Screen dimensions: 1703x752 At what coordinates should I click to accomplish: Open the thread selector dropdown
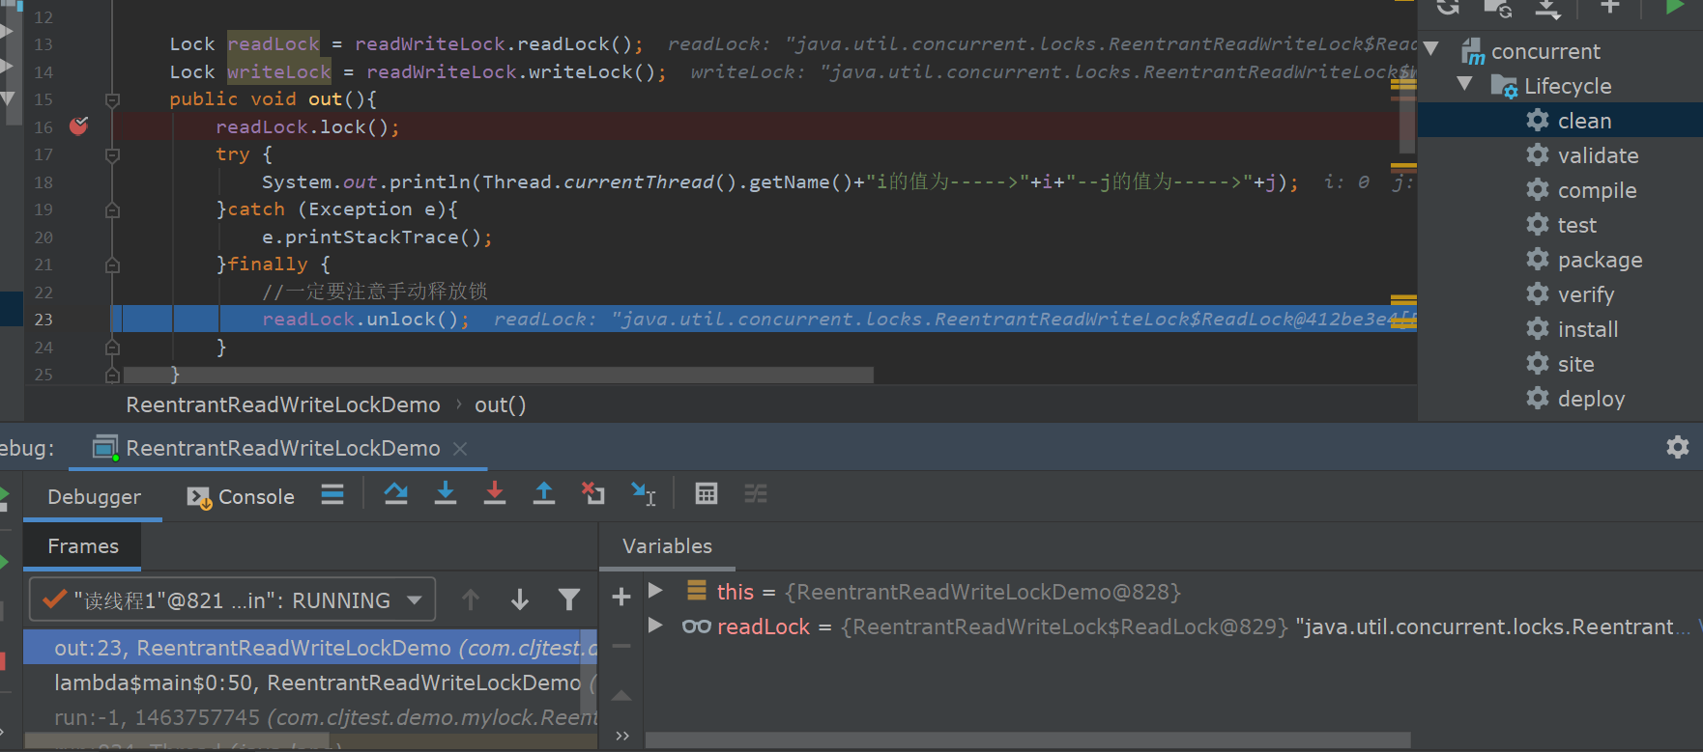click(232, 600)
